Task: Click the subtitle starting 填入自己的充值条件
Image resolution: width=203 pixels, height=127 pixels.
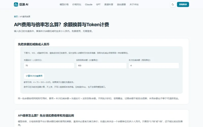Action: [x=54, y=31]
